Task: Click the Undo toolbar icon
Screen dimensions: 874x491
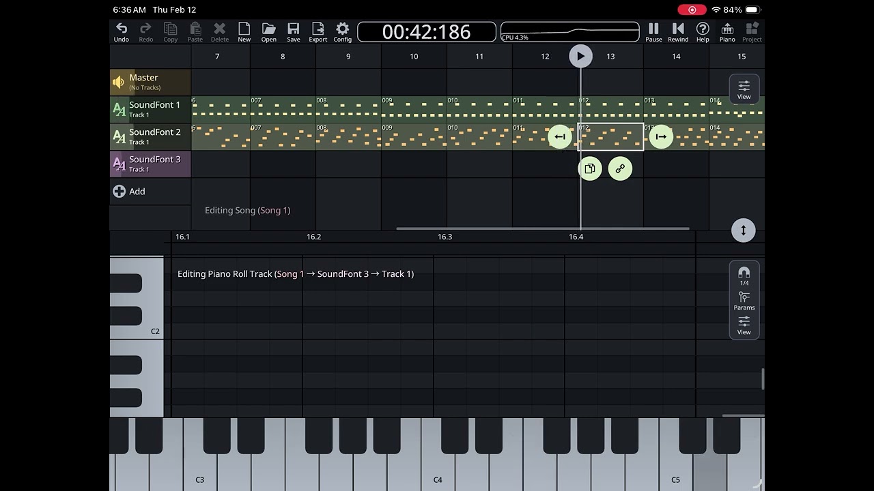Action: [122, 32]
